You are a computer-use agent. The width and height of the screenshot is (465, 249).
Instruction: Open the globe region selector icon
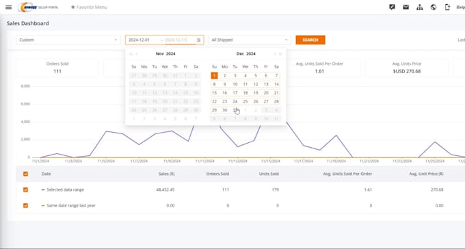[434, 7]
